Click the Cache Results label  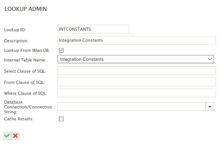19,119
